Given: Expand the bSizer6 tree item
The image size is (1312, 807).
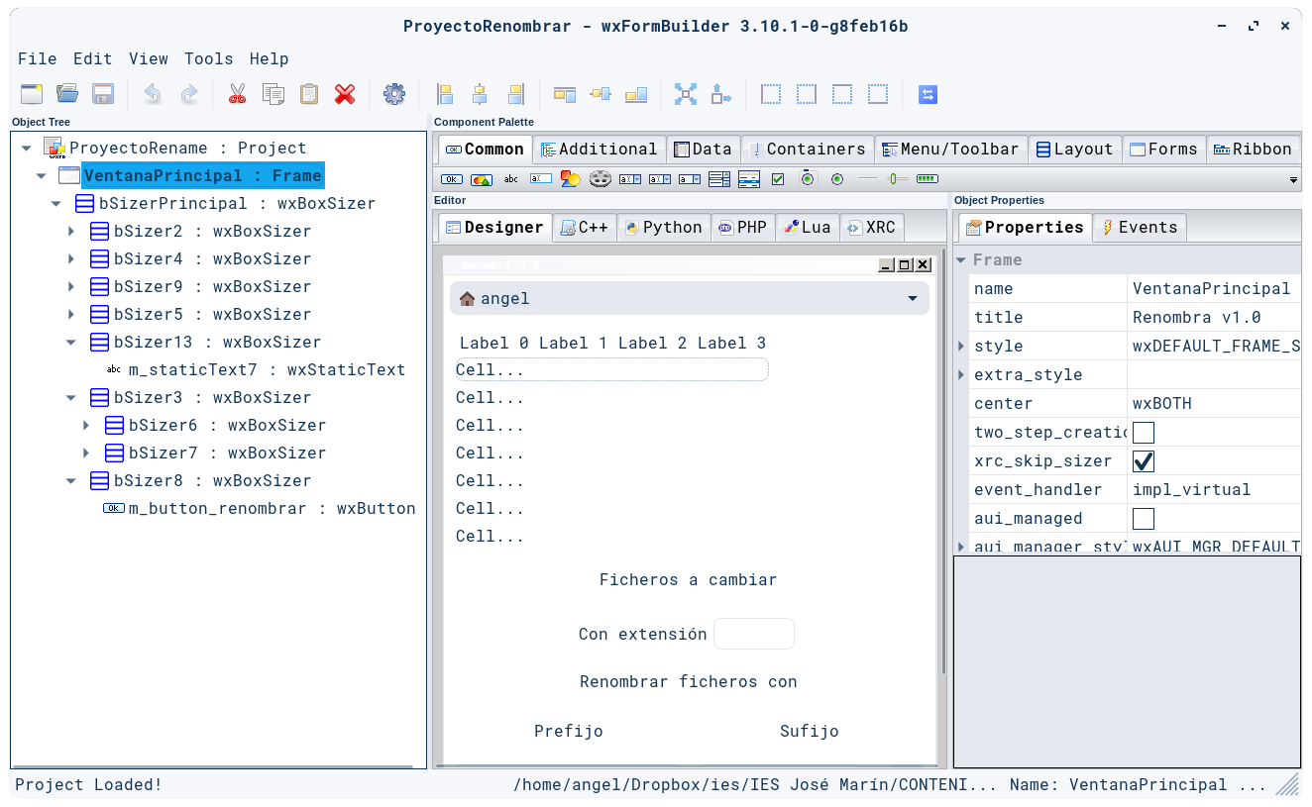Looking at the screenshot, I should point(85,425).
